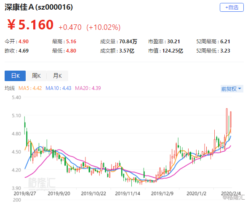Click the 均线 moving average label
248x203 pixels.
coord(10,88)
